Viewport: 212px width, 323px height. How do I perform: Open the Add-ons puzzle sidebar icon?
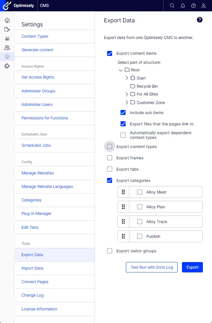pyautogui.click(x=7, y=66)
